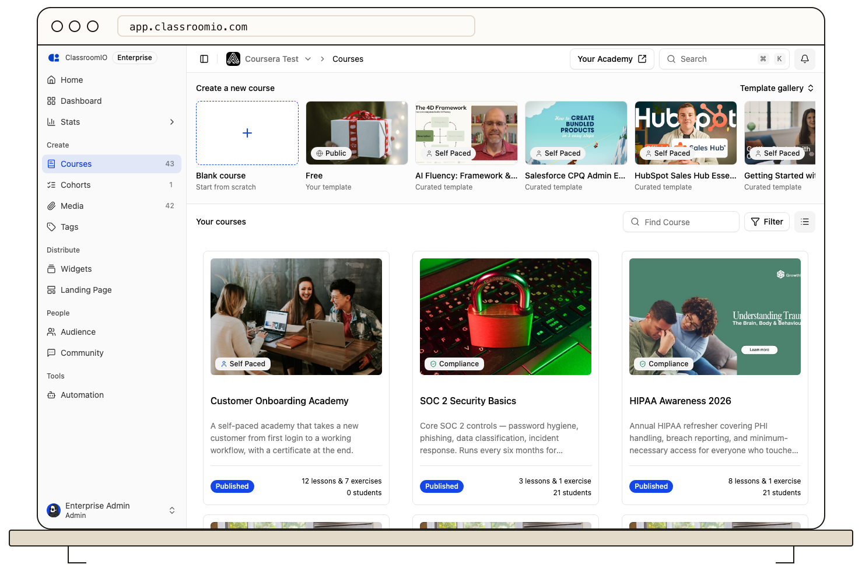This screenshot has width=862, height=578.
Task: Click the ClassroomIO logo icon
Action: 54,58
